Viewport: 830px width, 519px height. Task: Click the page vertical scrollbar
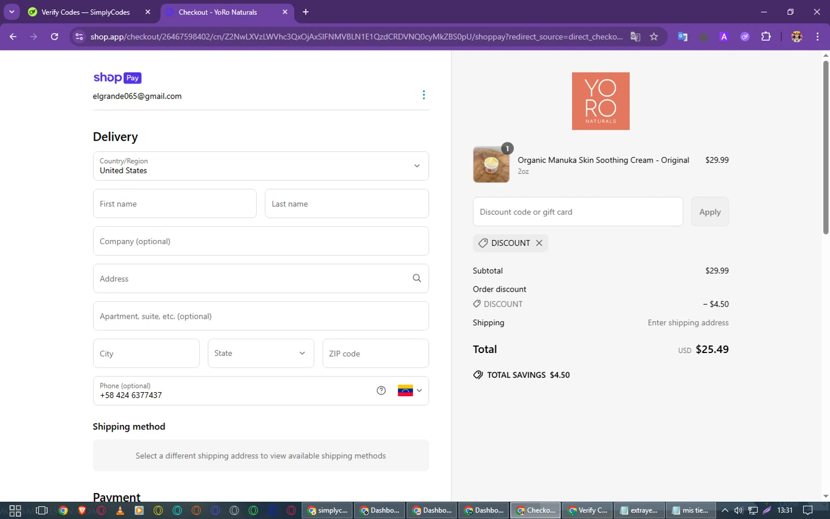(826, 147)
